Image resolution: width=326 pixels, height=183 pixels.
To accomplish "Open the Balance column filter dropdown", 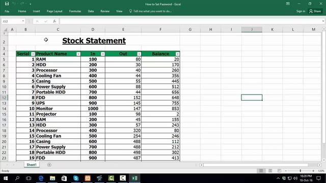I will pyautogui.click(x=177, y=54).
